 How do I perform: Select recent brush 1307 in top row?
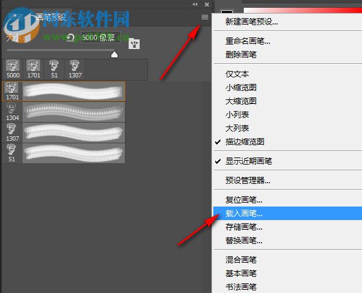[x=75, y=69]
